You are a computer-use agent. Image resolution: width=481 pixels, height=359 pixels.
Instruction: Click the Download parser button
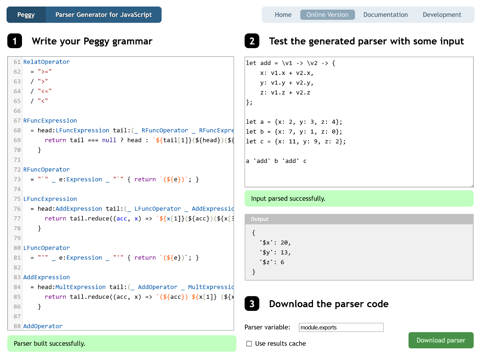441,340
